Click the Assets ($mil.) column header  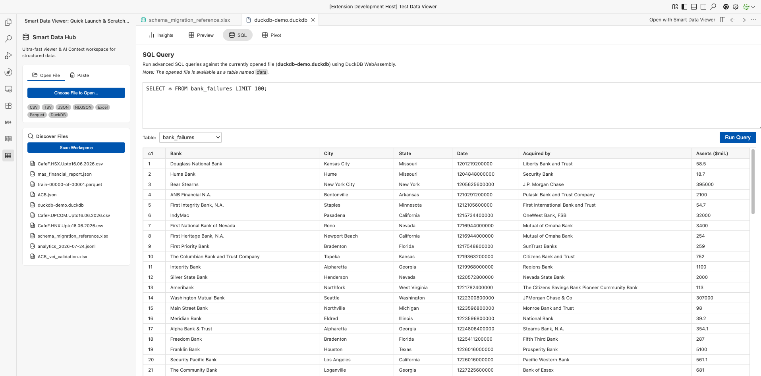[720, 153]
